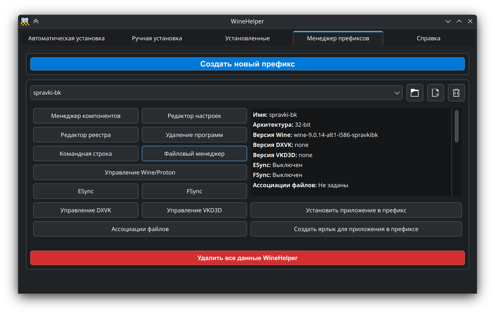
Task: Click the prefix info panel scrollbar
Action: click(456, 126)
